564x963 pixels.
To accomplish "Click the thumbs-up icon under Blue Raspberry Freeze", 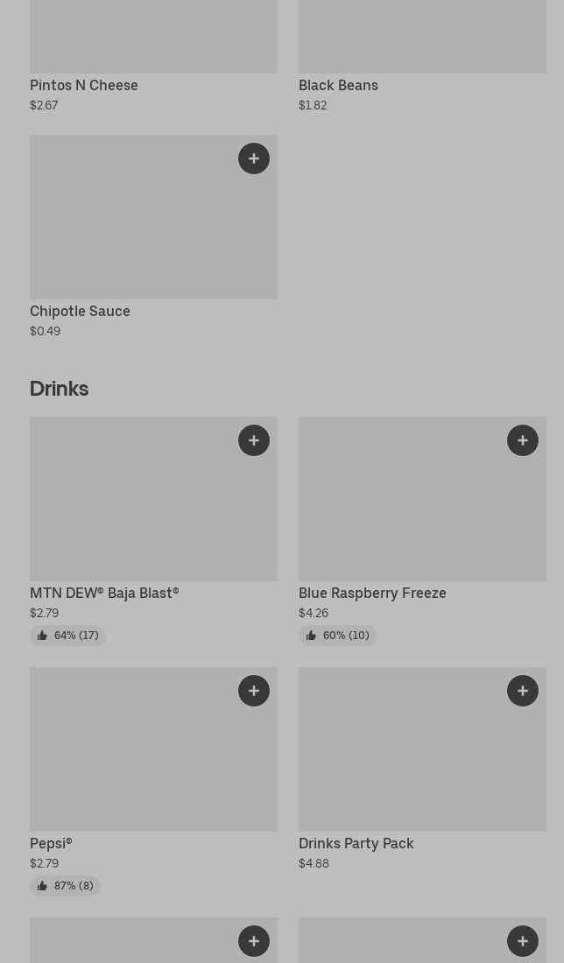I will coord(311,636).
